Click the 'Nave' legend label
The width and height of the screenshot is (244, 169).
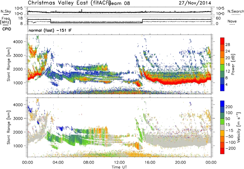tap(232, 21)
